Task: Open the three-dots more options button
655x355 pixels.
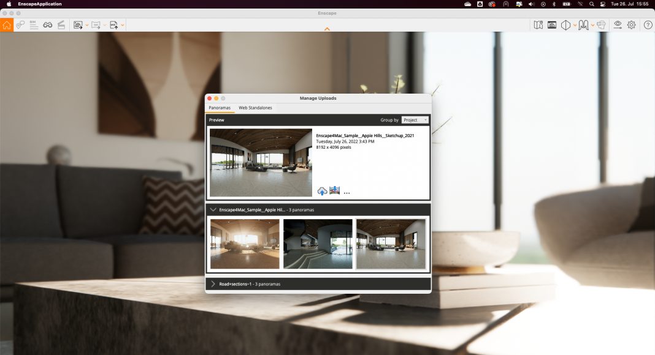Action: (347, 193)
